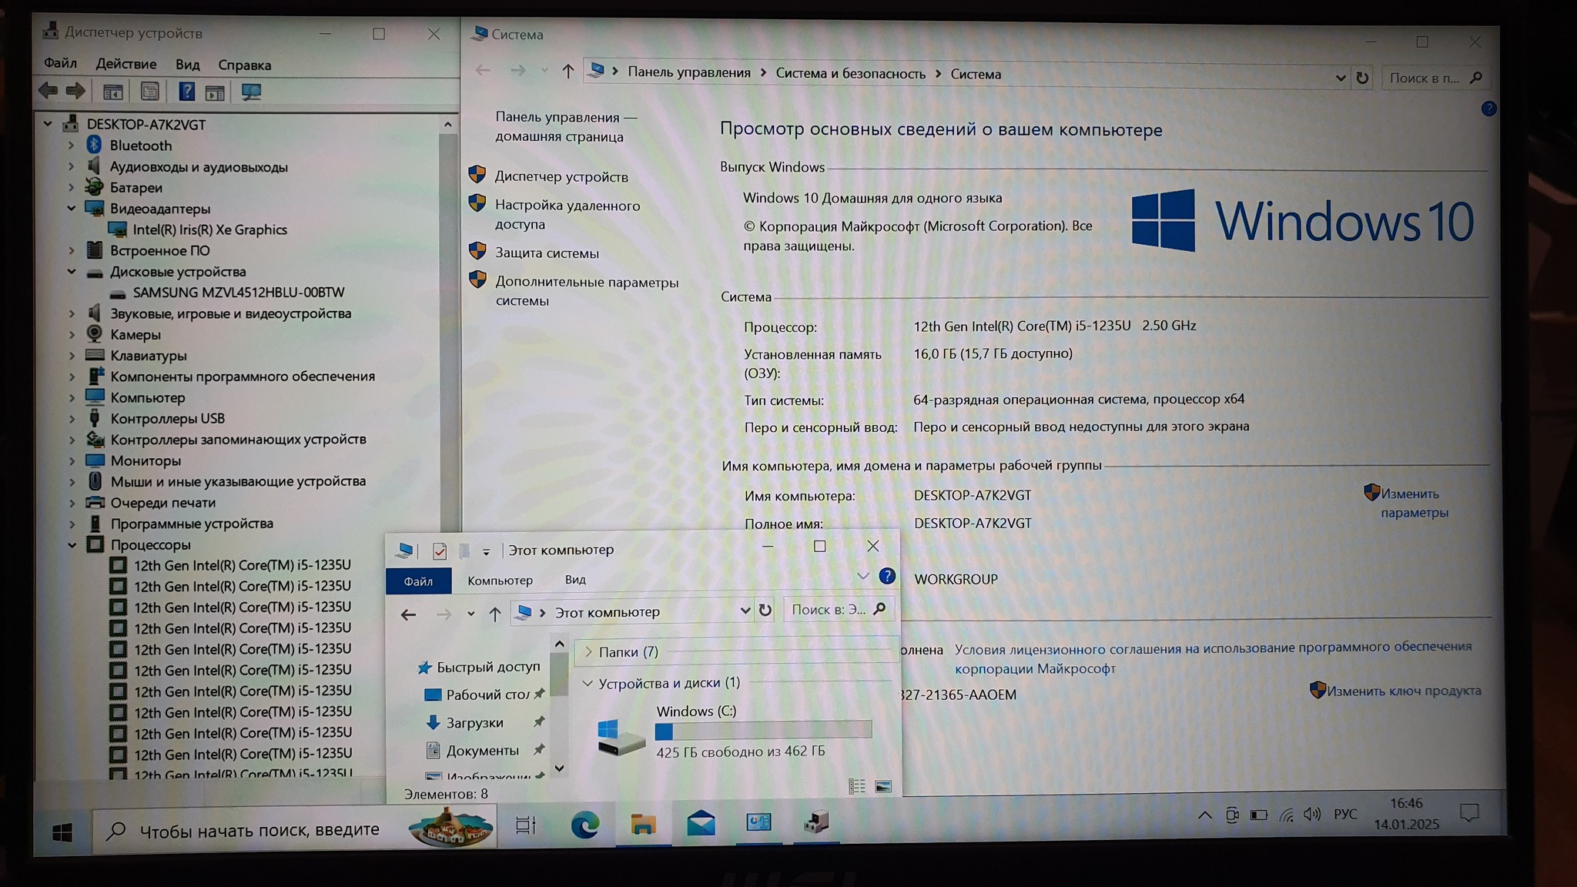Viewport: 1577px width, 887px height.
Task: Collapse the Процессоры tree node
Action: tap(72, 544)
